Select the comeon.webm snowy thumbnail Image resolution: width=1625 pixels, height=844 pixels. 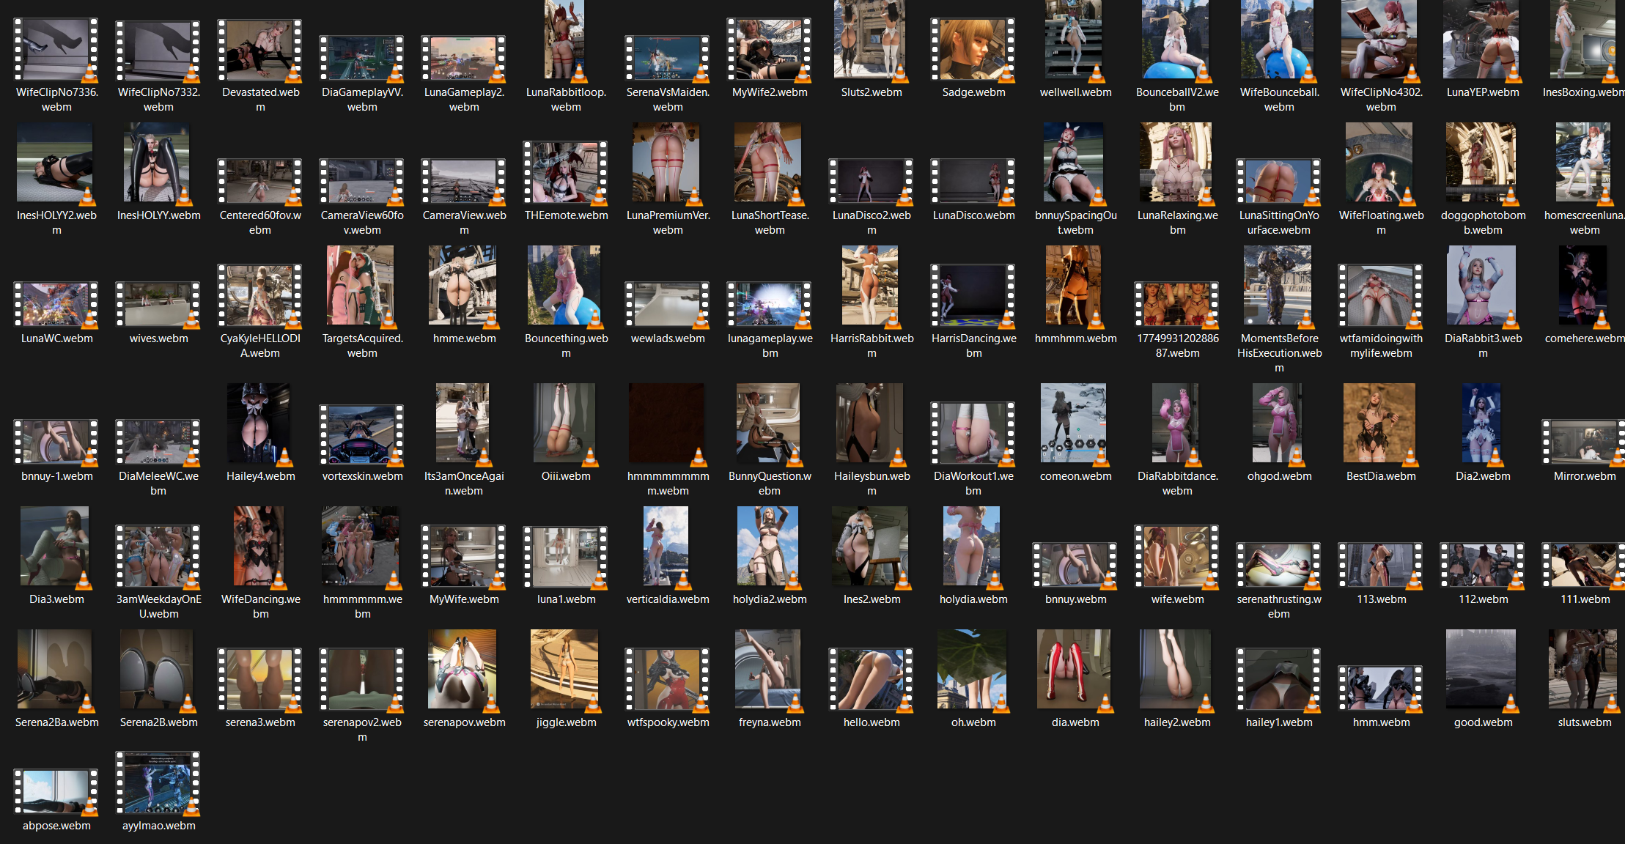(x=1074, y=423)
